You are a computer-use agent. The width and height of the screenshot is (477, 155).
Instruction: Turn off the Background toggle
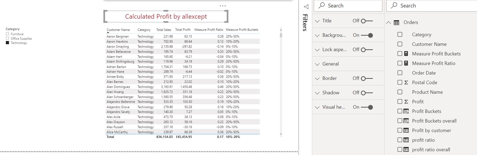click(x=367, y=35)
